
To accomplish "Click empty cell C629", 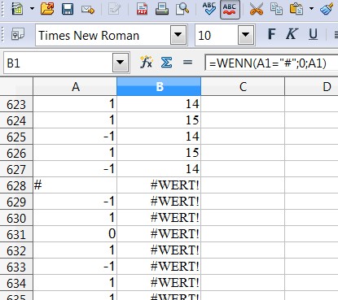I will pos(243,202).
